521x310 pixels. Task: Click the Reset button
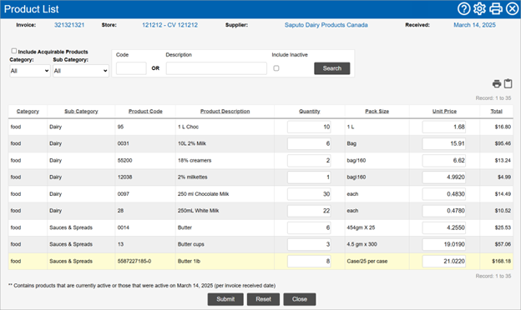pyautogui.click(x=264, y=299)
